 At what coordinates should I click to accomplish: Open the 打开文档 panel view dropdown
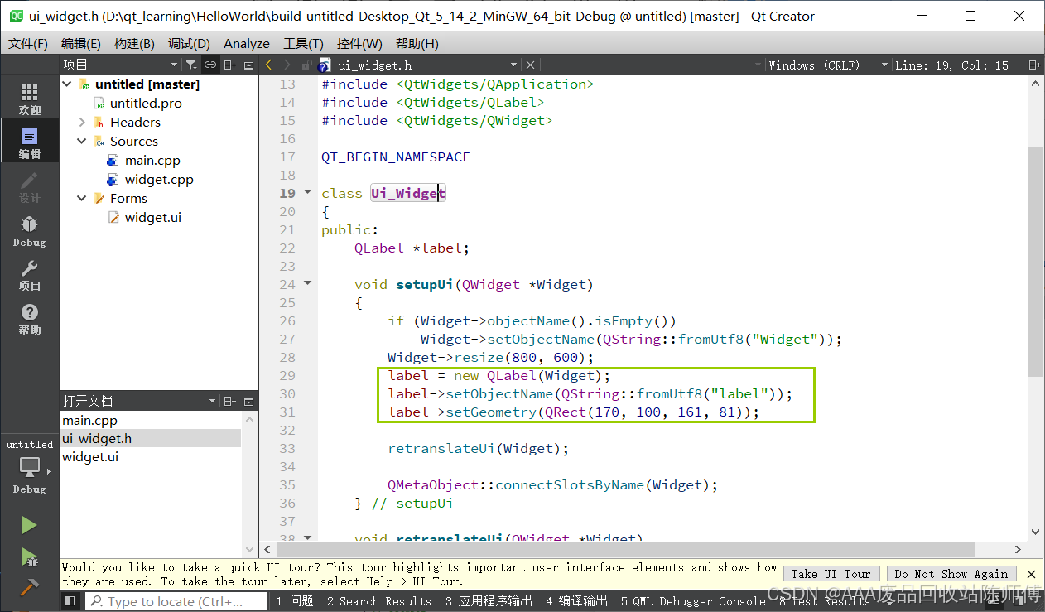(x=210, y=401)
